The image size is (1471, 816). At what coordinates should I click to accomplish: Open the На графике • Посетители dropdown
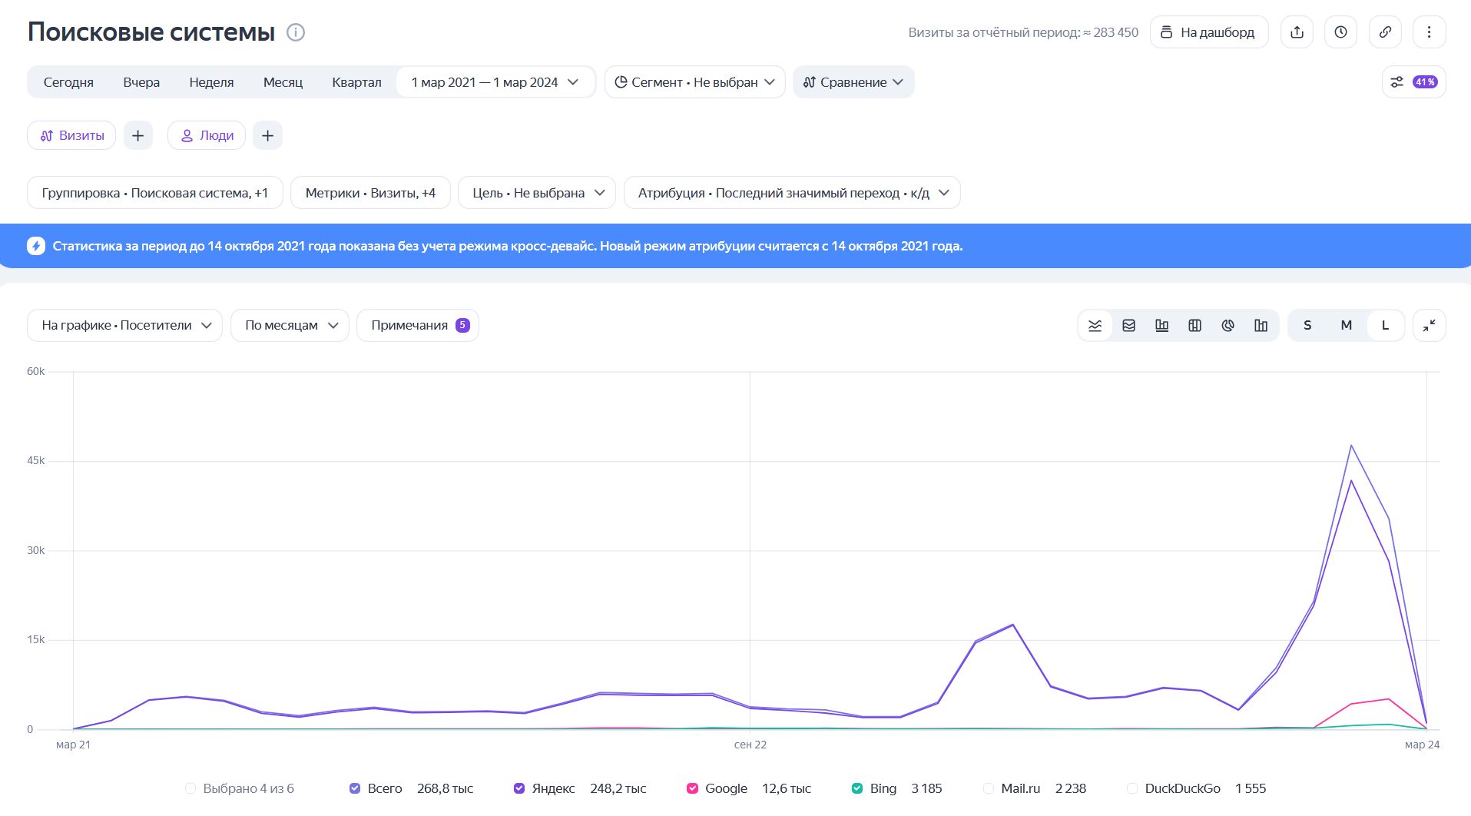pyautogui.click(x=124, y=326)
